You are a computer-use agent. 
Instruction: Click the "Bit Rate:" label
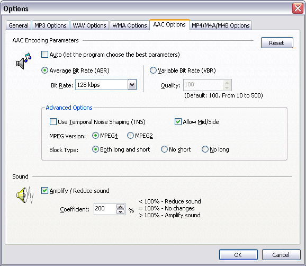(x=62, y=85)
